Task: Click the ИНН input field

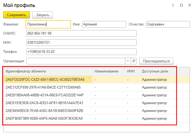Action: tap(81, 43)
